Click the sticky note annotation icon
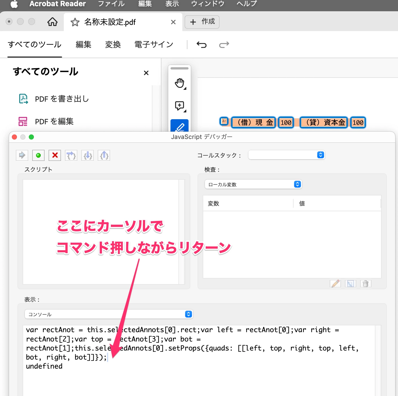The image size is (398, 396). (224, 121)
